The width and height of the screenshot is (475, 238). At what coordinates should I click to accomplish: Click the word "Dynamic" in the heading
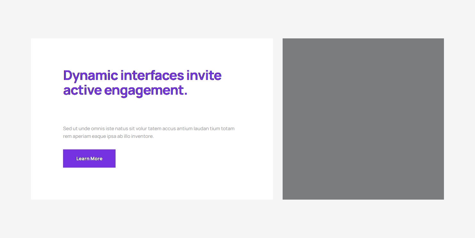pos(91,76)
